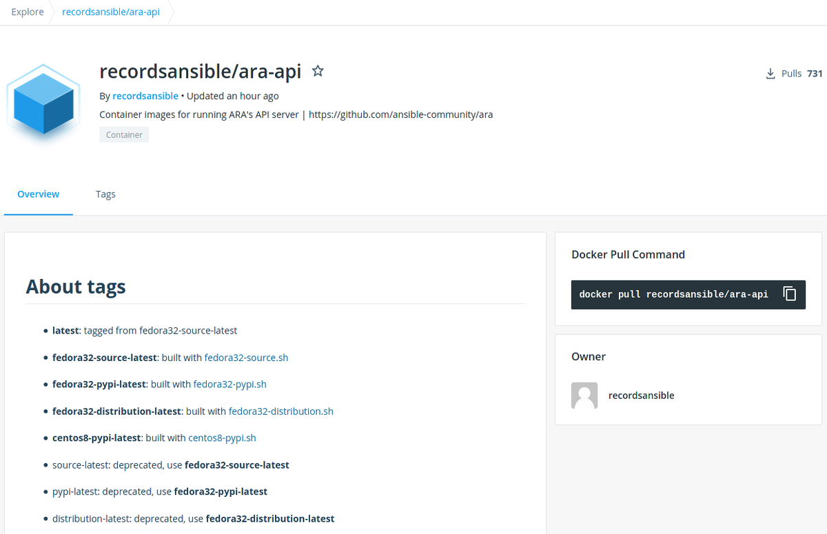This screenshot has height=534, width=827.
Task: Stay on the Overview tab
Action: [38, 194]
